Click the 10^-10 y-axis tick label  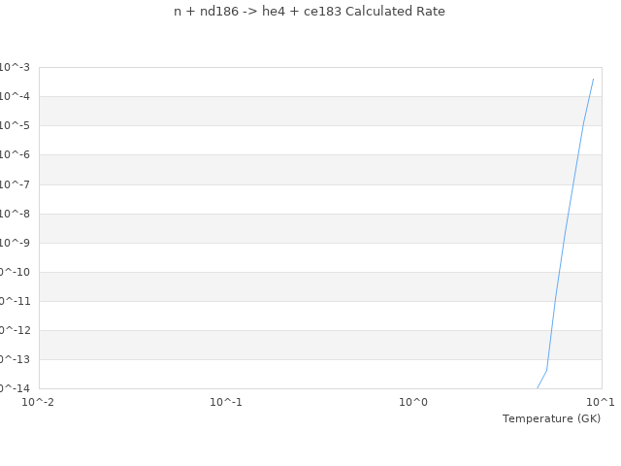tap(14, 272)
